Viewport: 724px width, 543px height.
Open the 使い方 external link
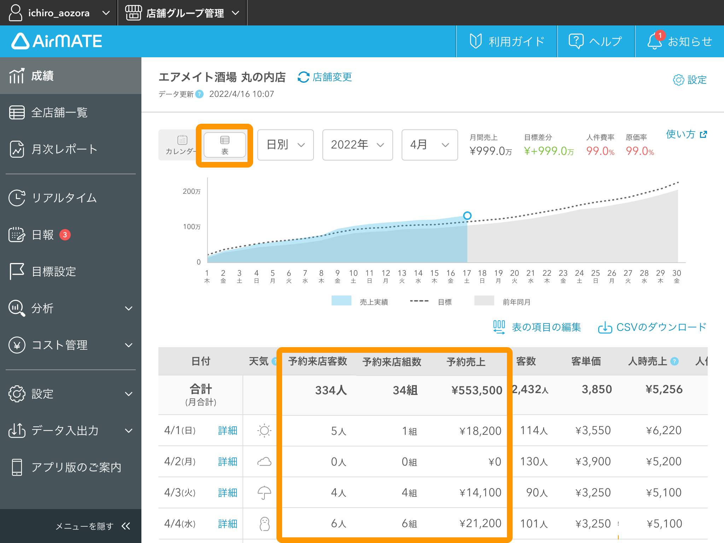(x=687, y=134)
